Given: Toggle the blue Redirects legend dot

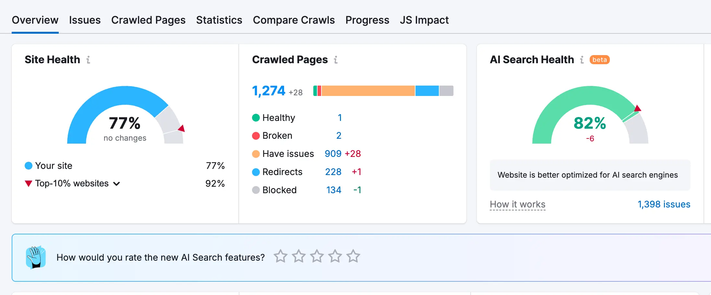Looking at the screenshot, I should [256, 172].
